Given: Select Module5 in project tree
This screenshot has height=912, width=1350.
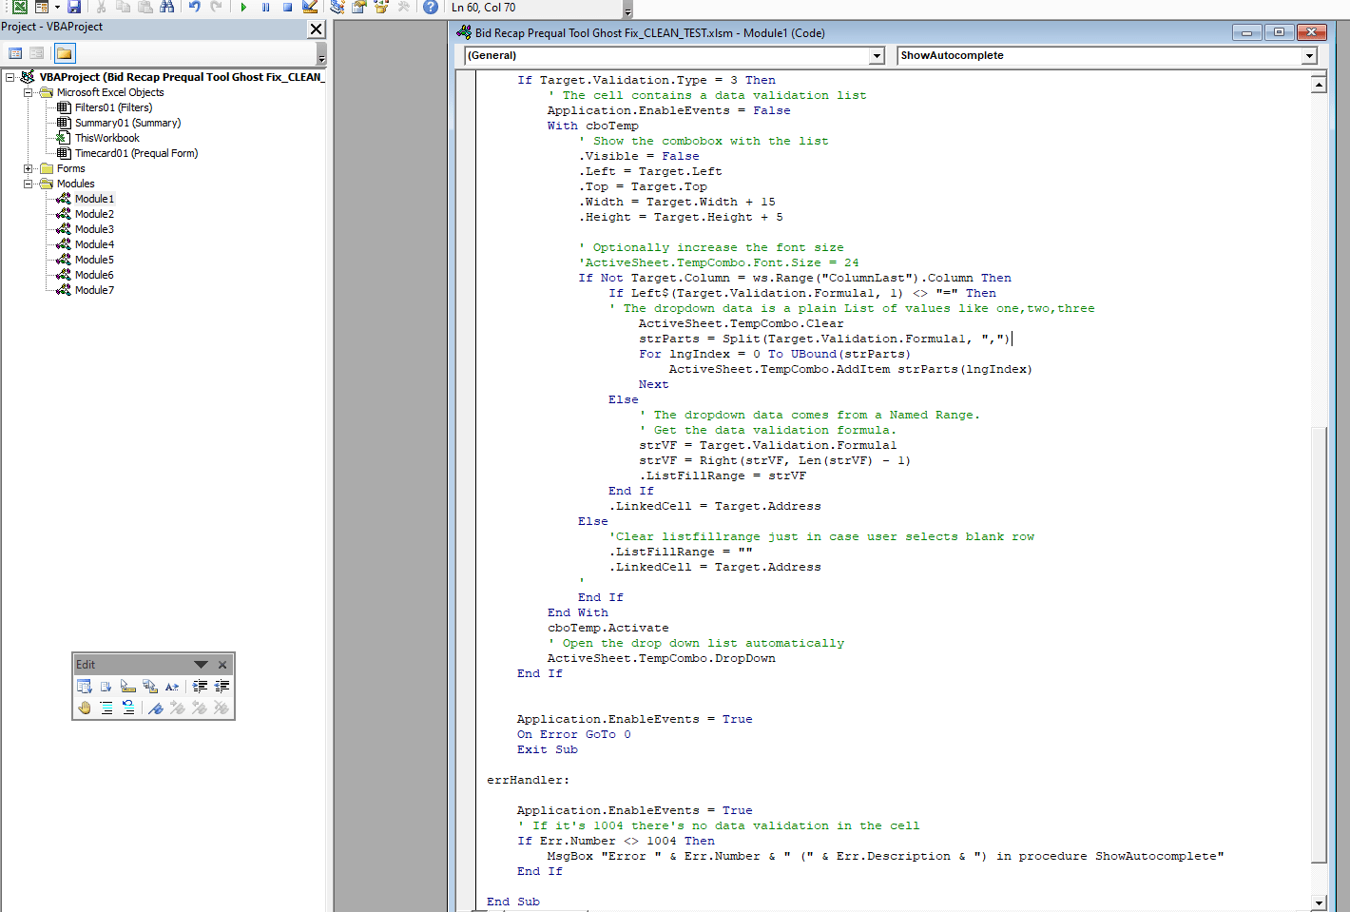Looking at the screenshot, I should 94,260.
